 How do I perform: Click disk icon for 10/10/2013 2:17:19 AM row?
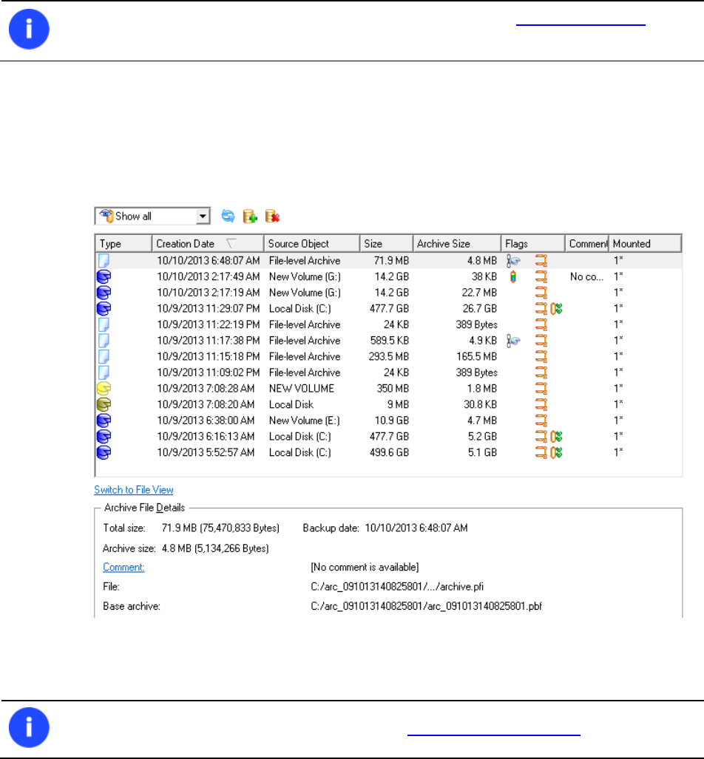(x=104, y=293)
